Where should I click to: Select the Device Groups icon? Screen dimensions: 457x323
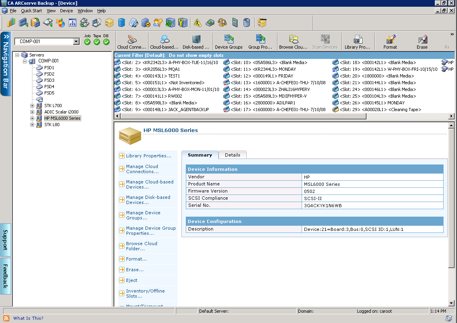pos(228,41)
